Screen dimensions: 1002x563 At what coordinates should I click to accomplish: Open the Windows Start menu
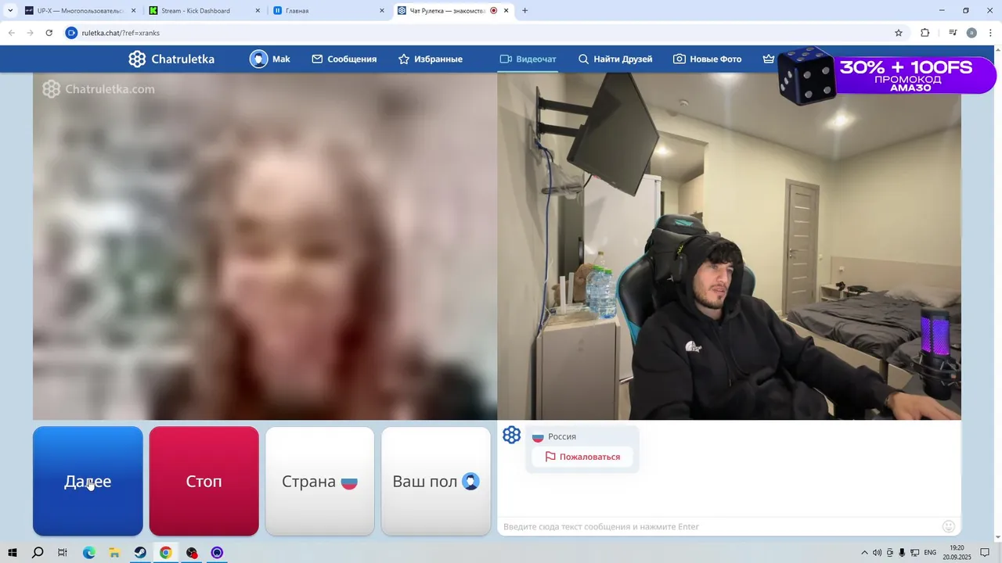pyautogui.click(x=12, y=553)
